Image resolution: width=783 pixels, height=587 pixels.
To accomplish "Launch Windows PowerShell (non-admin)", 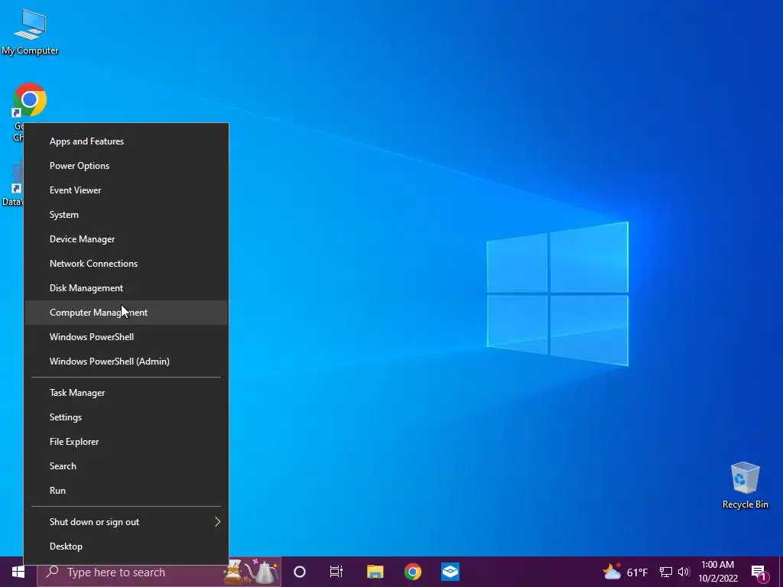I will tap(126, 337).
